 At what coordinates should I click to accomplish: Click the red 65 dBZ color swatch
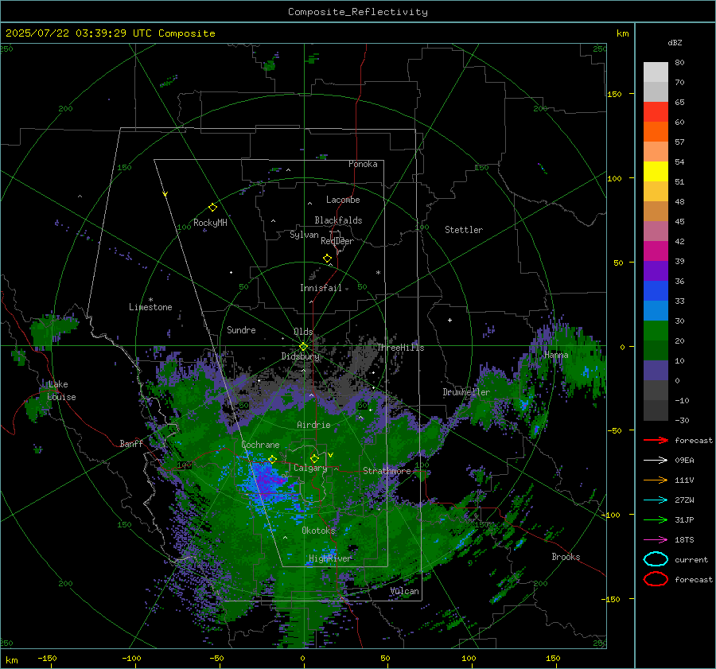(656, 111)
